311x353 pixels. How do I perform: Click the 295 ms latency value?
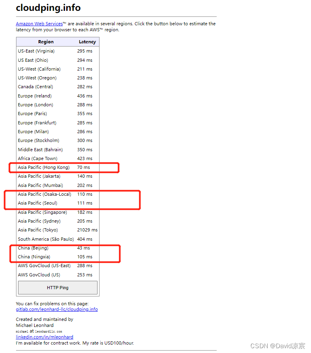pyautogui.click(x=85, y=51)
